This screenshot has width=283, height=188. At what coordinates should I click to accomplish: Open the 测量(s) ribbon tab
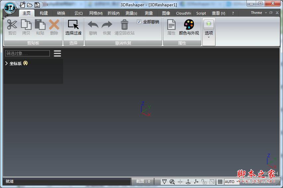[131, 13]
